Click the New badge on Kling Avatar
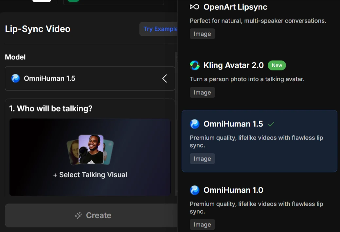This screenshot has width=340, height=232. [277, 66]
